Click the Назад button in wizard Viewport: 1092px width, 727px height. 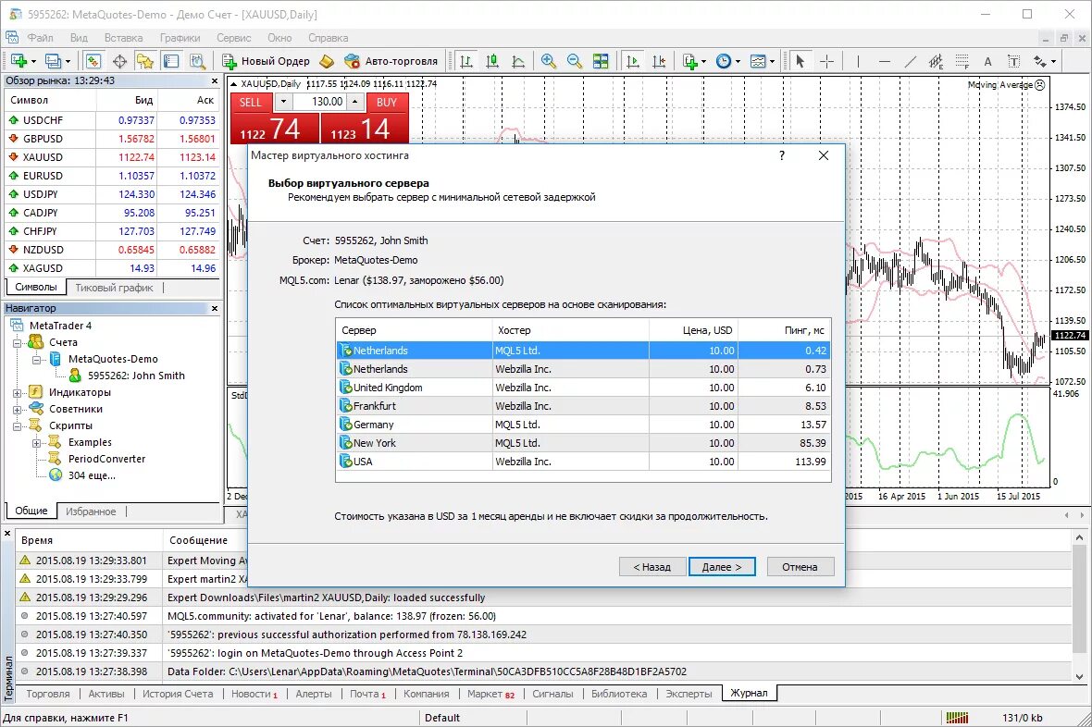tap(651, 567)
